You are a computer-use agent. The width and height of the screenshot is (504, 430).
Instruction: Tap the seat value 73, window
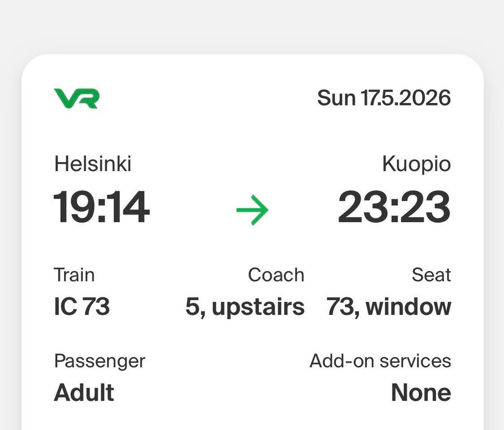(x=388, y=307)
